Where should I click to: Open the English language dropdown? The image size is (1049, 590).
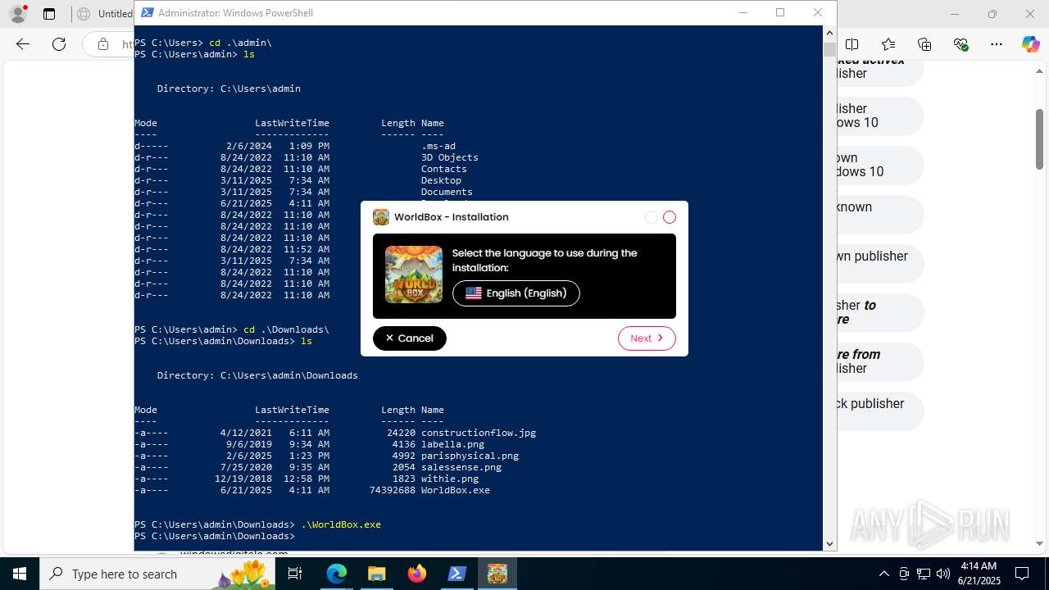516,293
